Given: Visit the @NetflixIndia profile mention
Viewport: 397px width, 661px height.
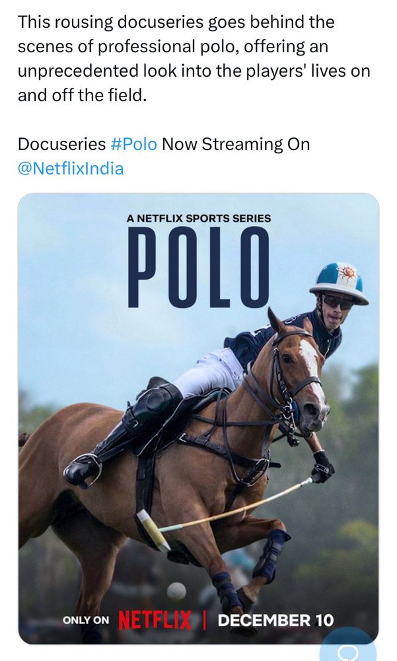Looking at the screenshot, I should 71,168.
